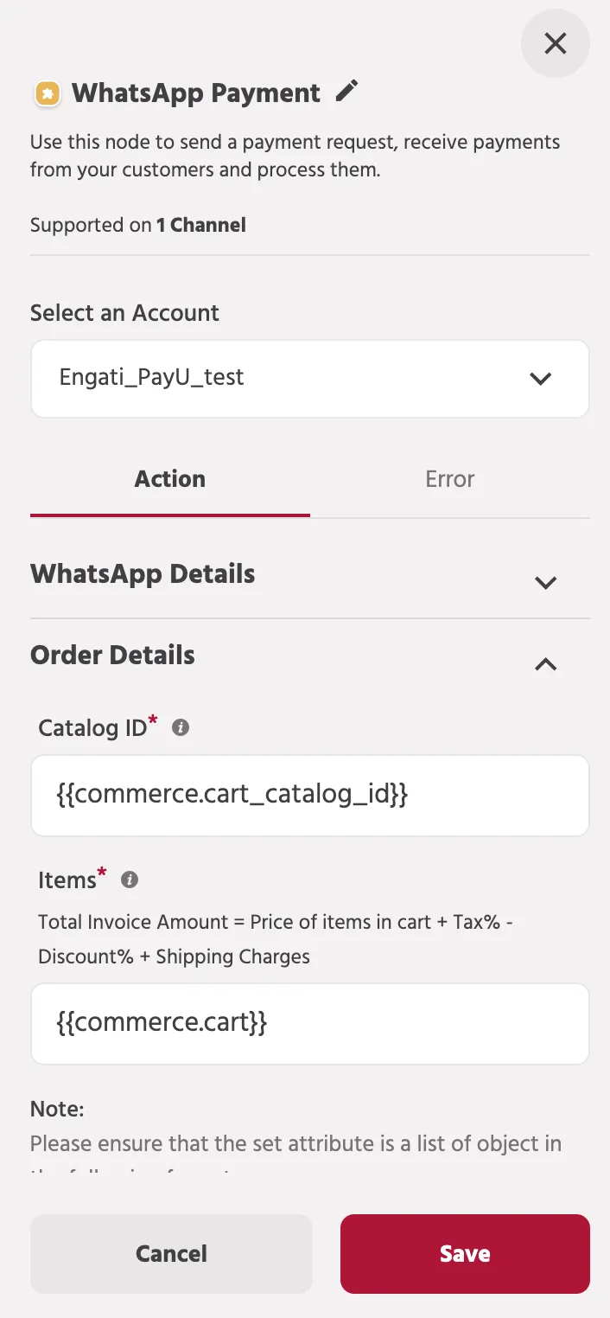Collapse Order Details with its up chevron
Screen dimensions: 610x1318
pyautogui.click(x=545, y=664)
